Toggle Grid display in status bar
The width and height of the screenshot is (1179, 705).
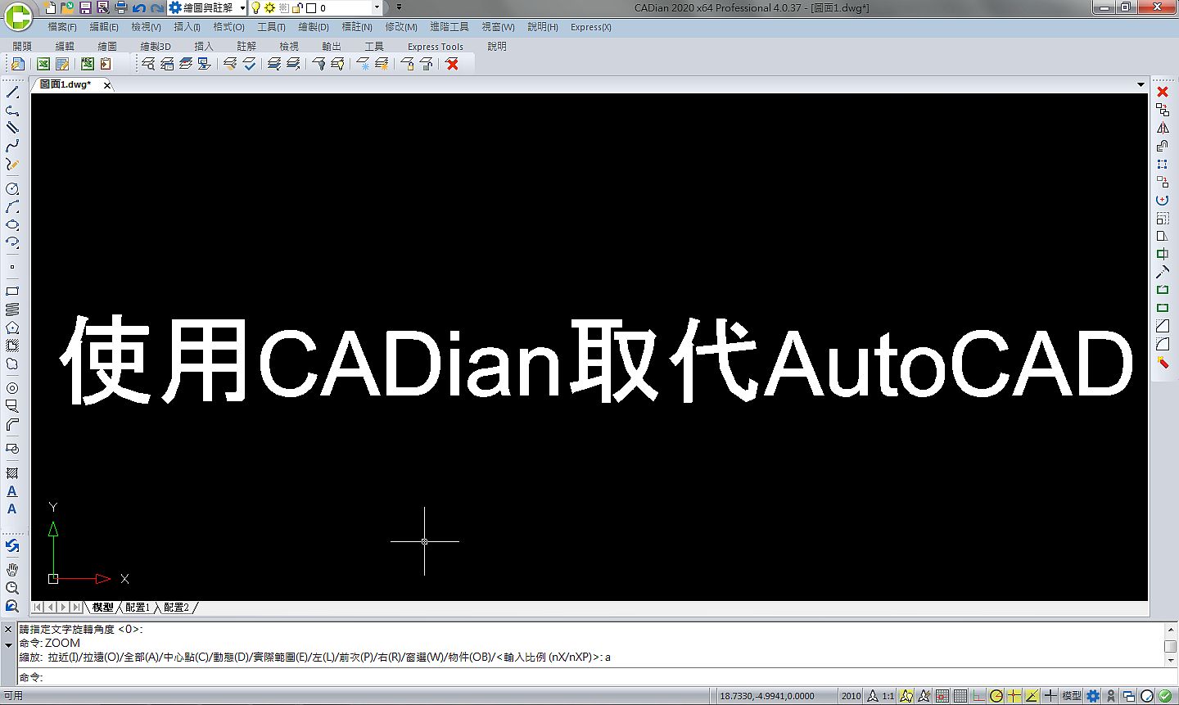(960, 696)
